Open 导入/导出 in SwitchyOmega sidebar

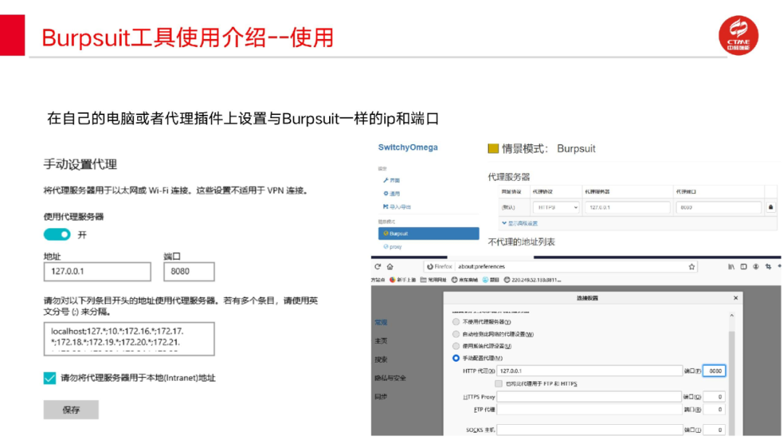tap(397, 207)
